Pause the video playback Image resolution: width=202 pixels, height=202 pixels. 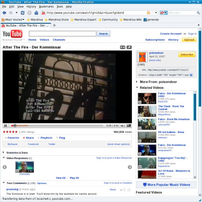(x=5, y=126)
